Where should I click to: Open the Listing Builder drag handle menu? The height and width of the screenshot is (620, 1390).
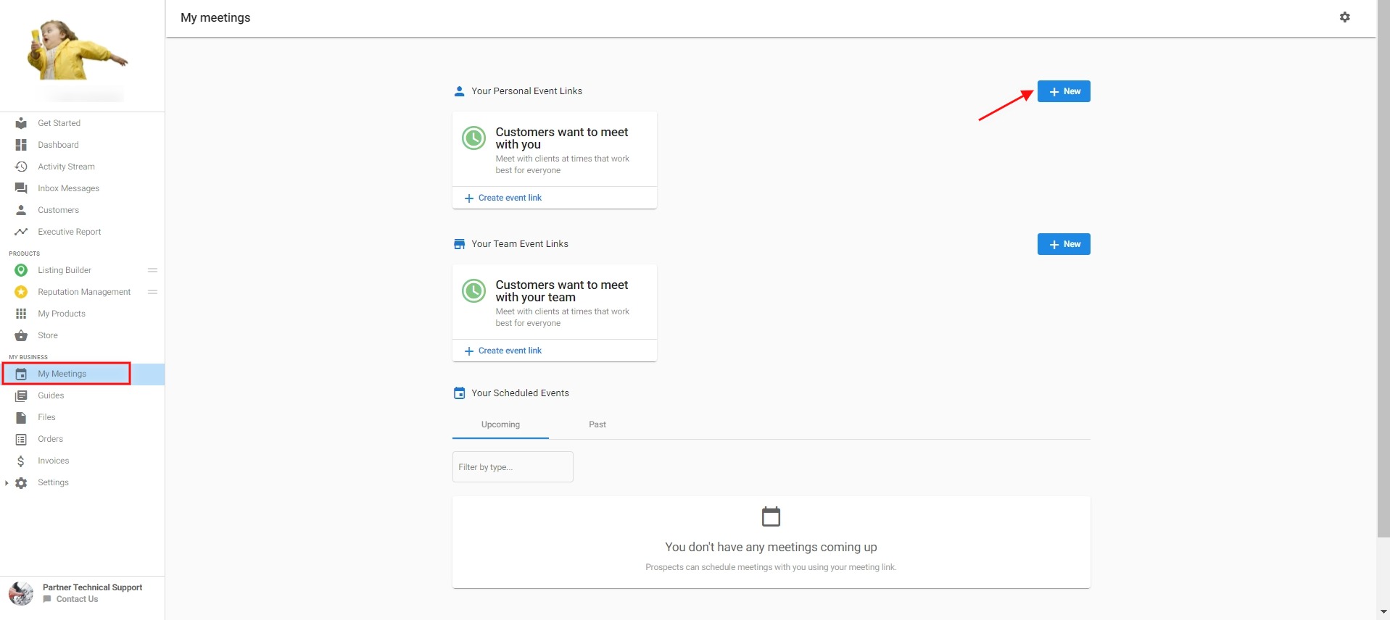tap(152, 270)
